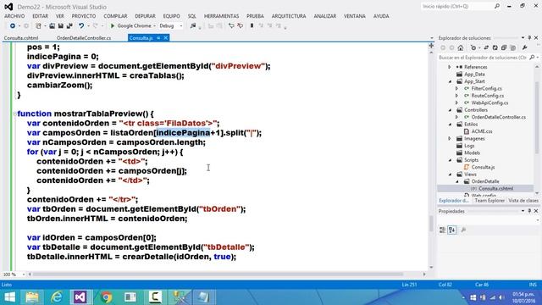Click the navigate backward toolbar arrow
The height and width of the screenshot is (305, 542).
13,26
